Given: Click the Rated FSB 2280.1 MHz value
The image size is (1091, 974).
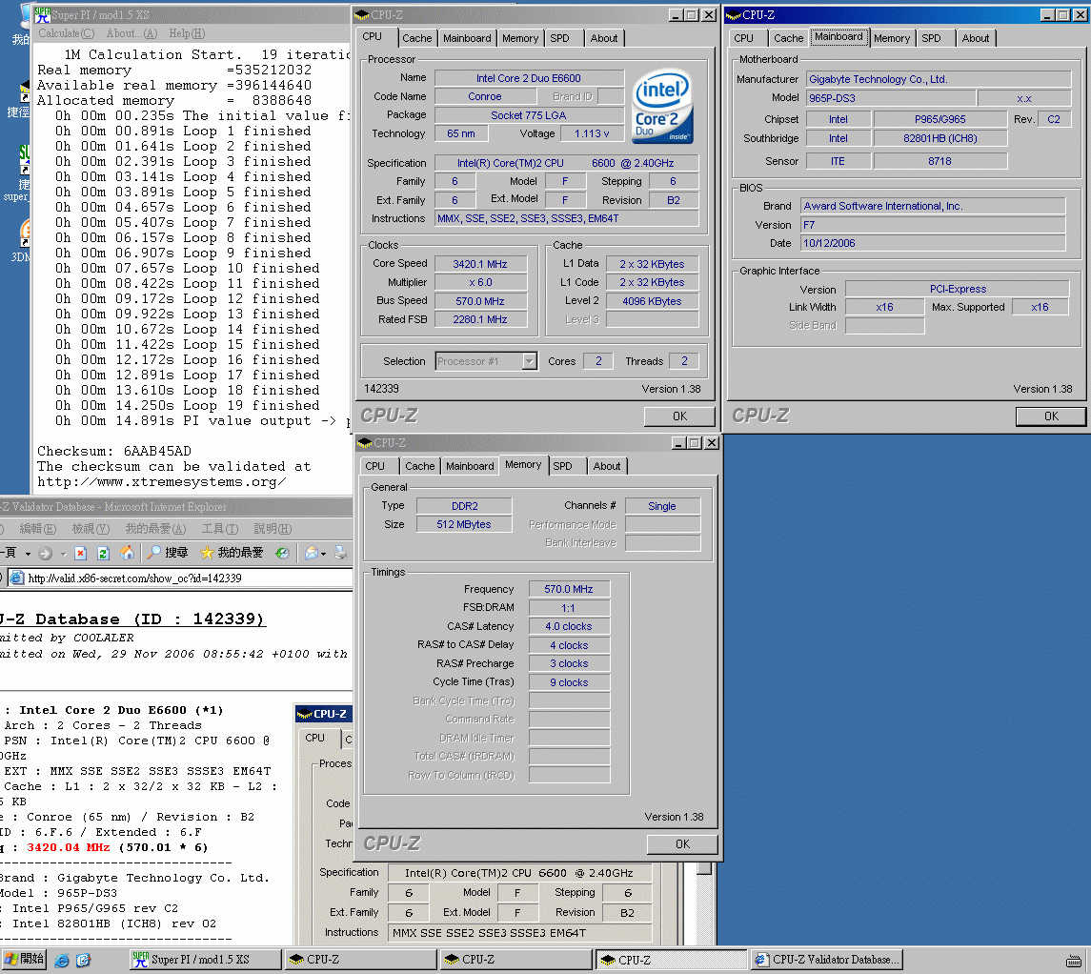Looking at the screenshot, I should point(480,319).
